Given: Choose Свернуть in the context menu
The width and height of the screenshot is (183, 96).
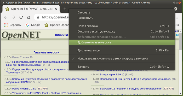Looking at the screenshot, I should coord(122,12).
